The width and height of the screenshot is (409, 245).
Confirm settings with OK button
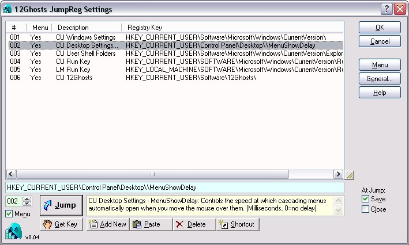(380, 27)
